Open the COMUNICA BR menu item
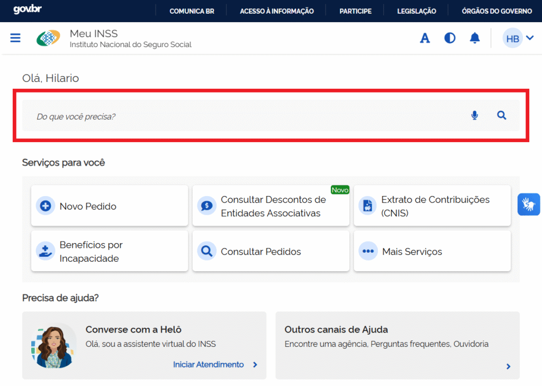The height and width of the screenshot is (388, 542). [x=192, y=11]
